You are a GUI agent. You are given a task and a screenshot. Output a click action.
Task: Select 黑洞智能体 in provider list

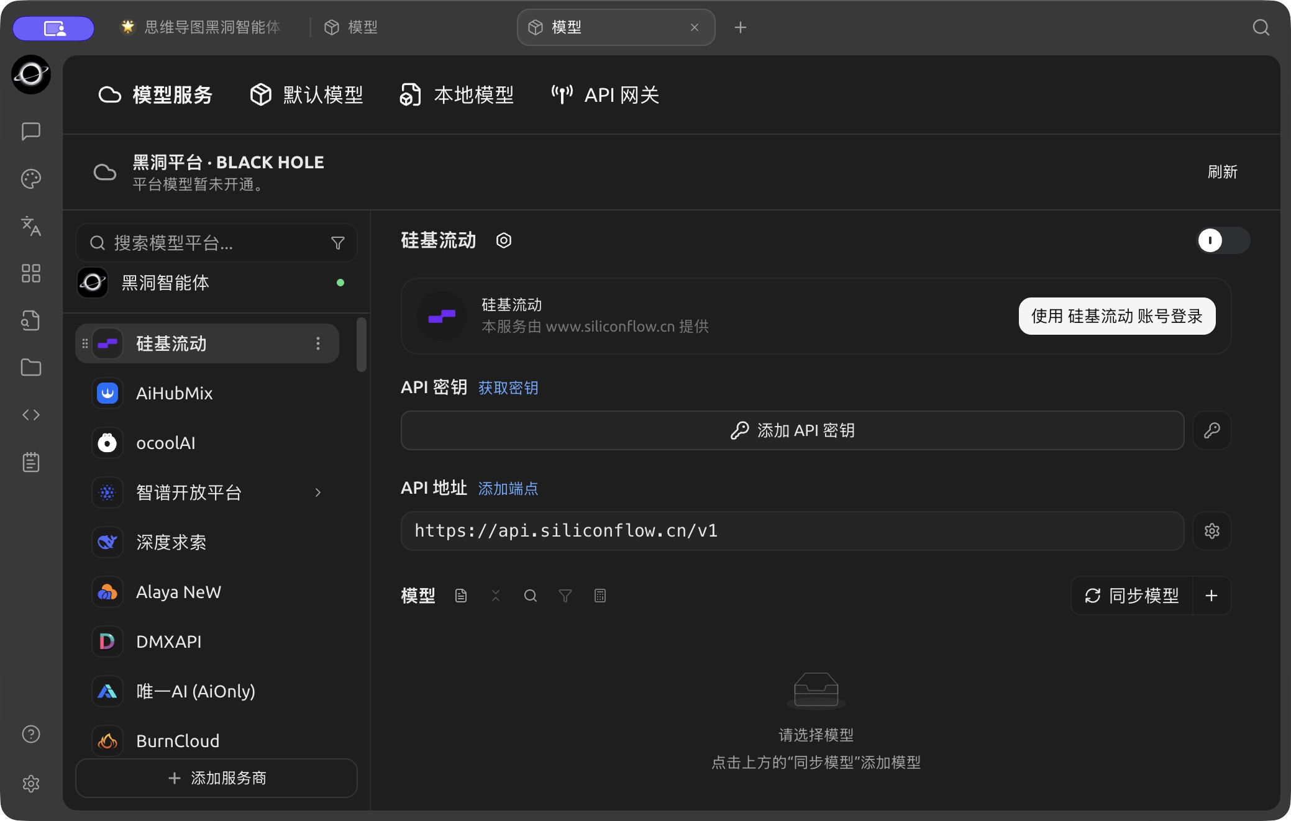216,283
